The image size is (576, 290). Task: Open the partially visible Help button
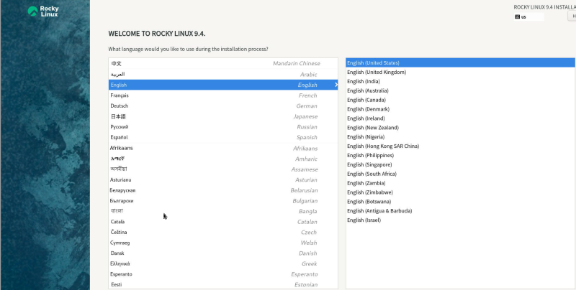571,17
